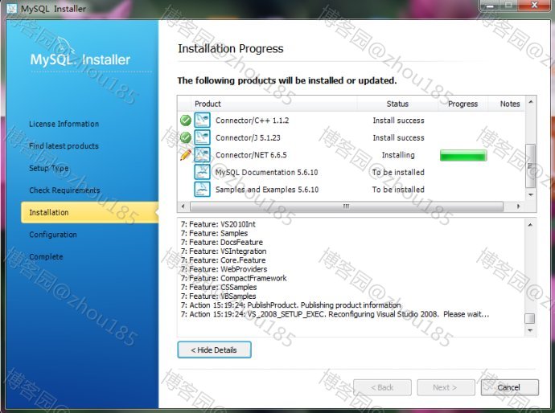Click the log line Feature: CompactFramework
The height and width of the screenshot is (413, 555).
click(233, 278)
